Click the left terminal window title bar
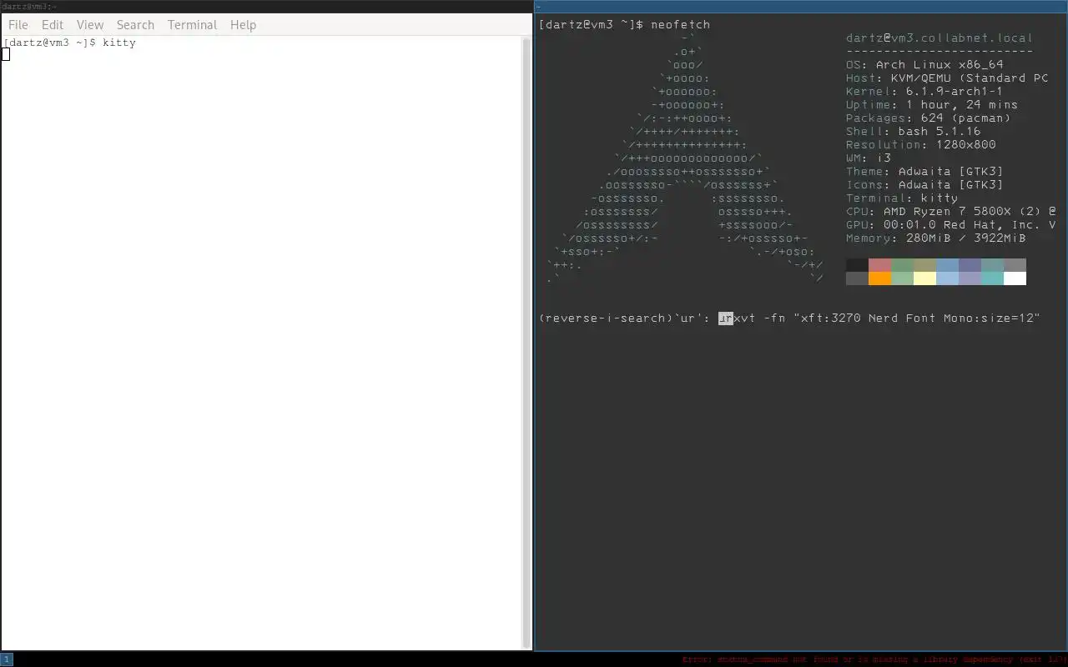 (x=266, y=6)
